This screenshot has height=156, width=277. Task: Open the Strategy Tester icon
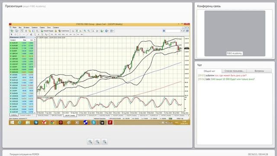click(x=37, y=31)
